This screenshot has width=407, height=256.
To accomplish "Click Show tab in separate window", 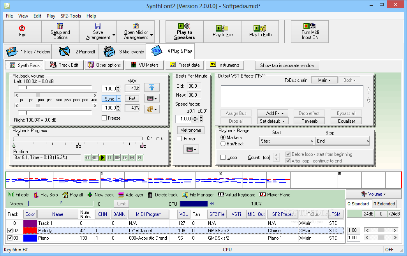I will pyautogui.click(x=287, y=65).
